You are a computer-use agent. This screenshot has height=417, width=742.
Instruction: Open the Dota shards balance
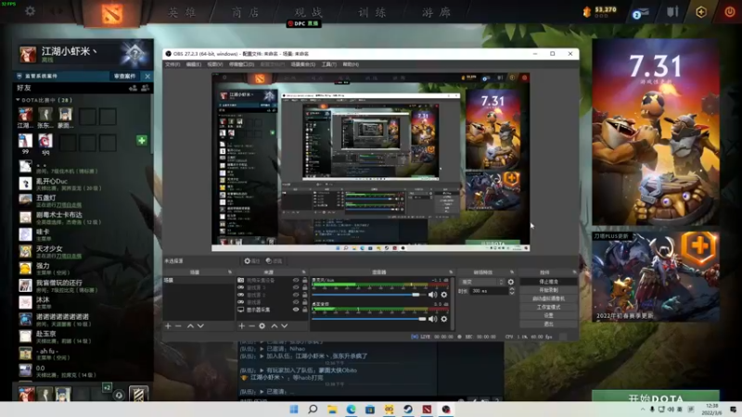599,11
